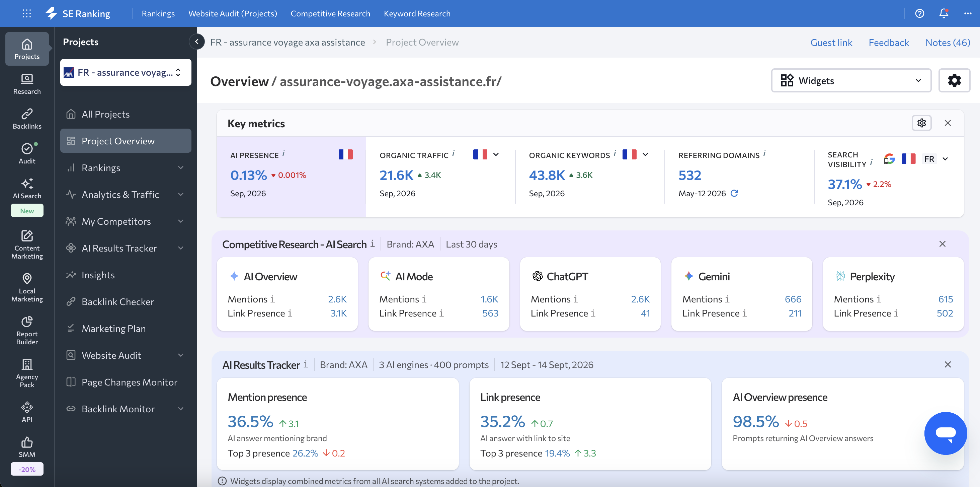This screenshot has width=980, height=487.
Task: Expand Website Audit submenu
Action: coord(181,355)
